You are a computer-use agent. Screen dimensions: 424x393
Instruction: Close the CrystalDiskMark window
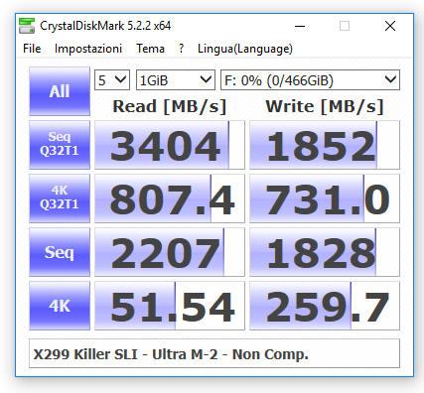tap(390, 26)
